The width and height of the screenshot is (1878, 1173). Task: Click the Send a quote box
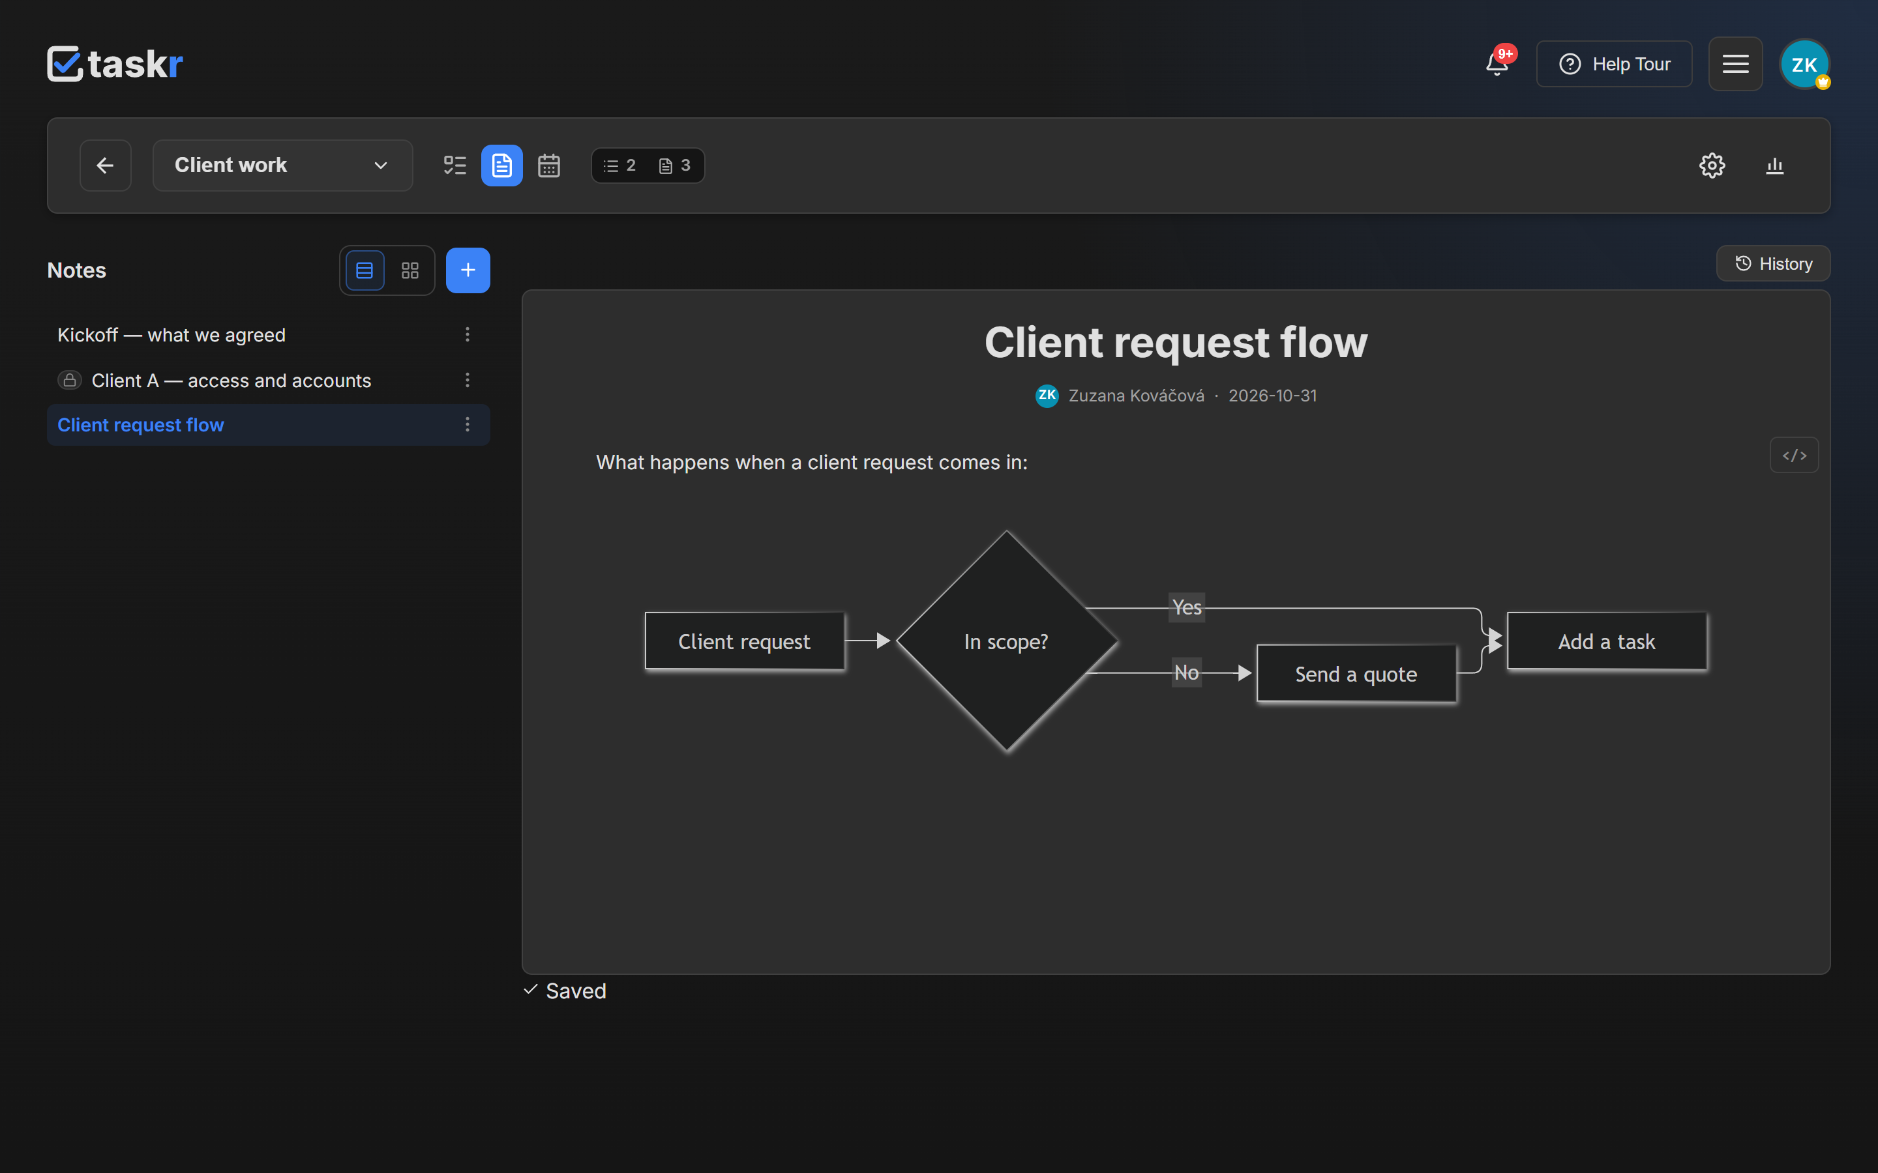click(x=1356, y=674)
